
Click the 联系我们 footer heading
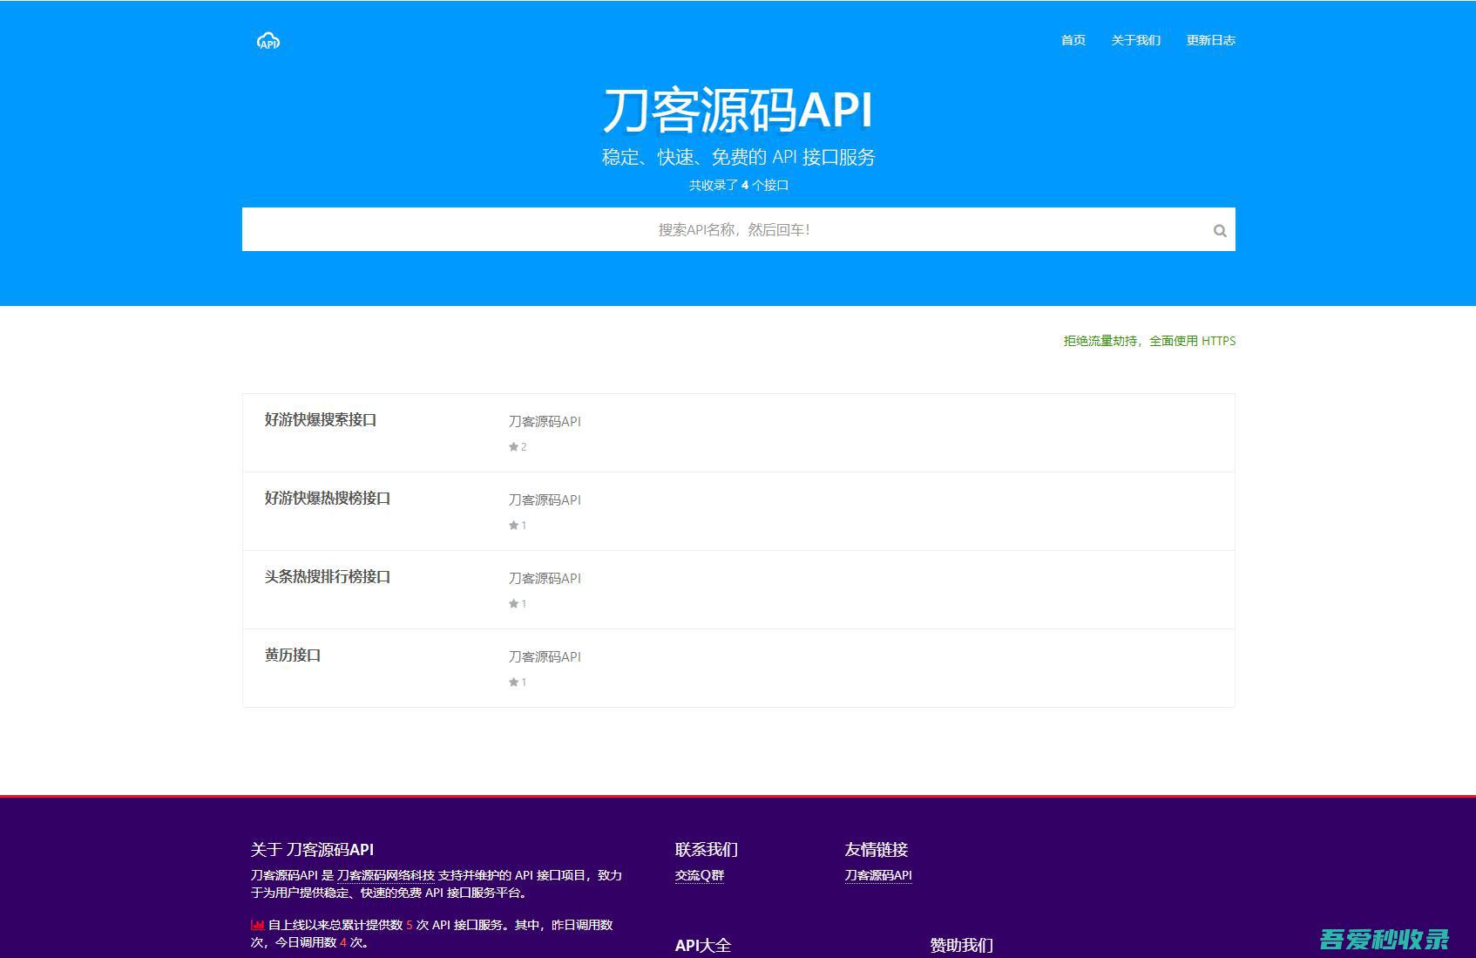click(x=707, y=849)
